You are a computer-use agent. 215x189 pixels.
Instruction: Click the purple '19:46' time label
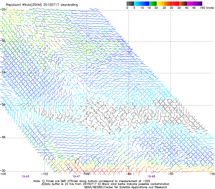click(x=25, y=176)
